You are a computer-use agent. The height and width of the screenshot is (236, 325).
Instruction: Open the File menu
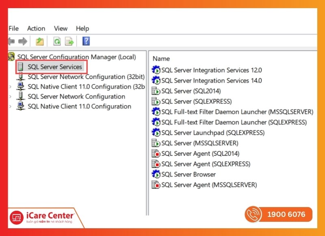pyautogui.click(x=14, y=28)
